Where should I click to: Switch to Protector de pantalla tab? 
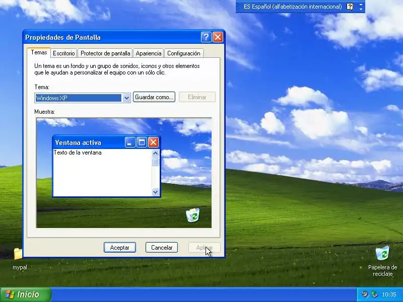[105, 53]
